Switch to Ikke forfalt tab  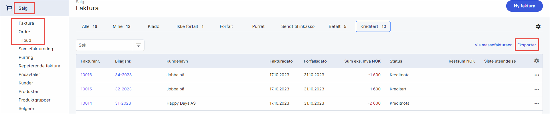(x=190, y=26)
